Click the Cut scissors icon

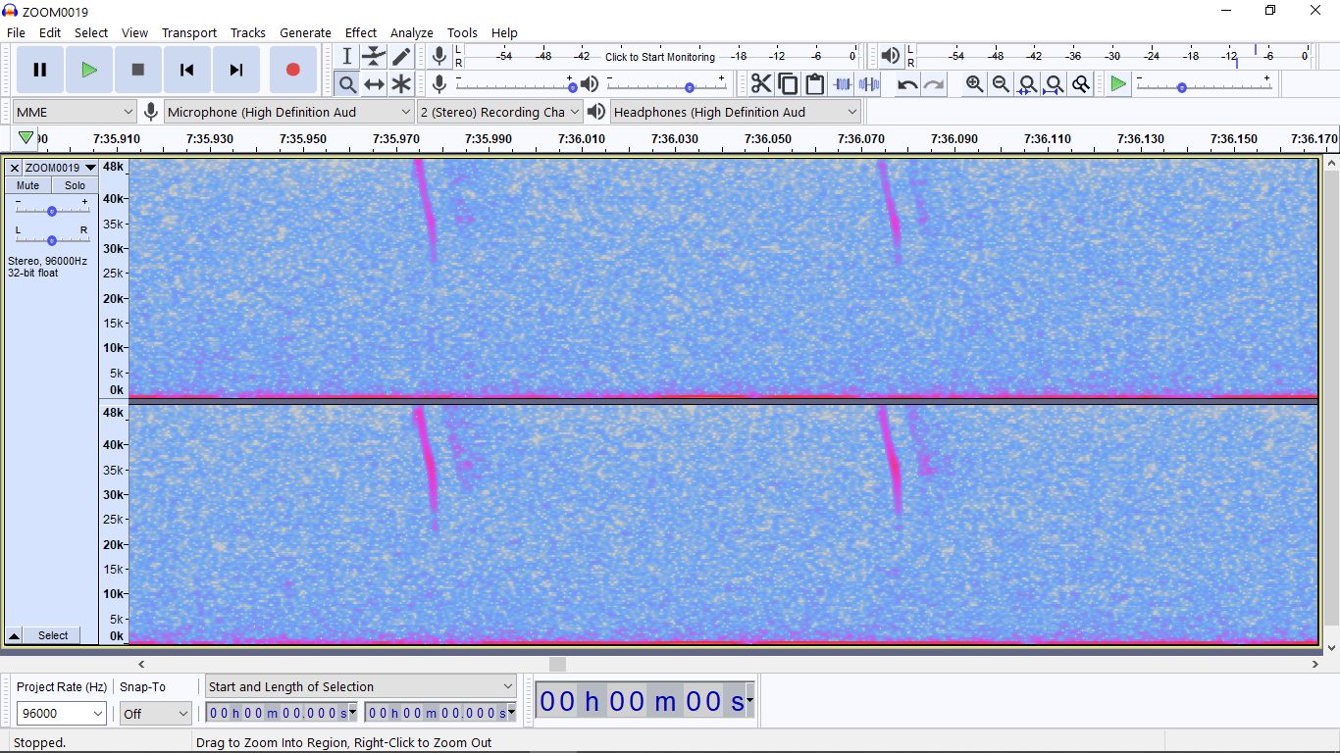tap(761, 84)
